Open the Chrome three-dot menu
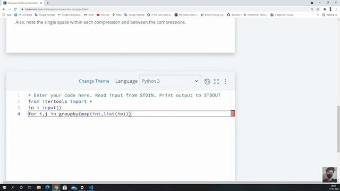The height and width of the screenshot is (191, 340). point(336,10)
